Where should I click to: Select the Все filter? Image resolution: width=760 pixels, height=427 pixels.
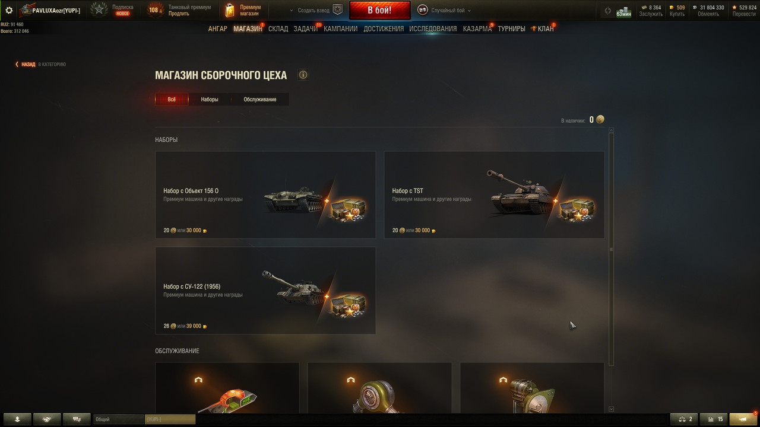[172, 99]
